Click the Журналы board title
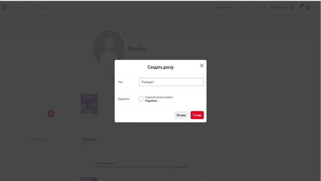Screen dimensions: 321x181 [x=90, y=139]
